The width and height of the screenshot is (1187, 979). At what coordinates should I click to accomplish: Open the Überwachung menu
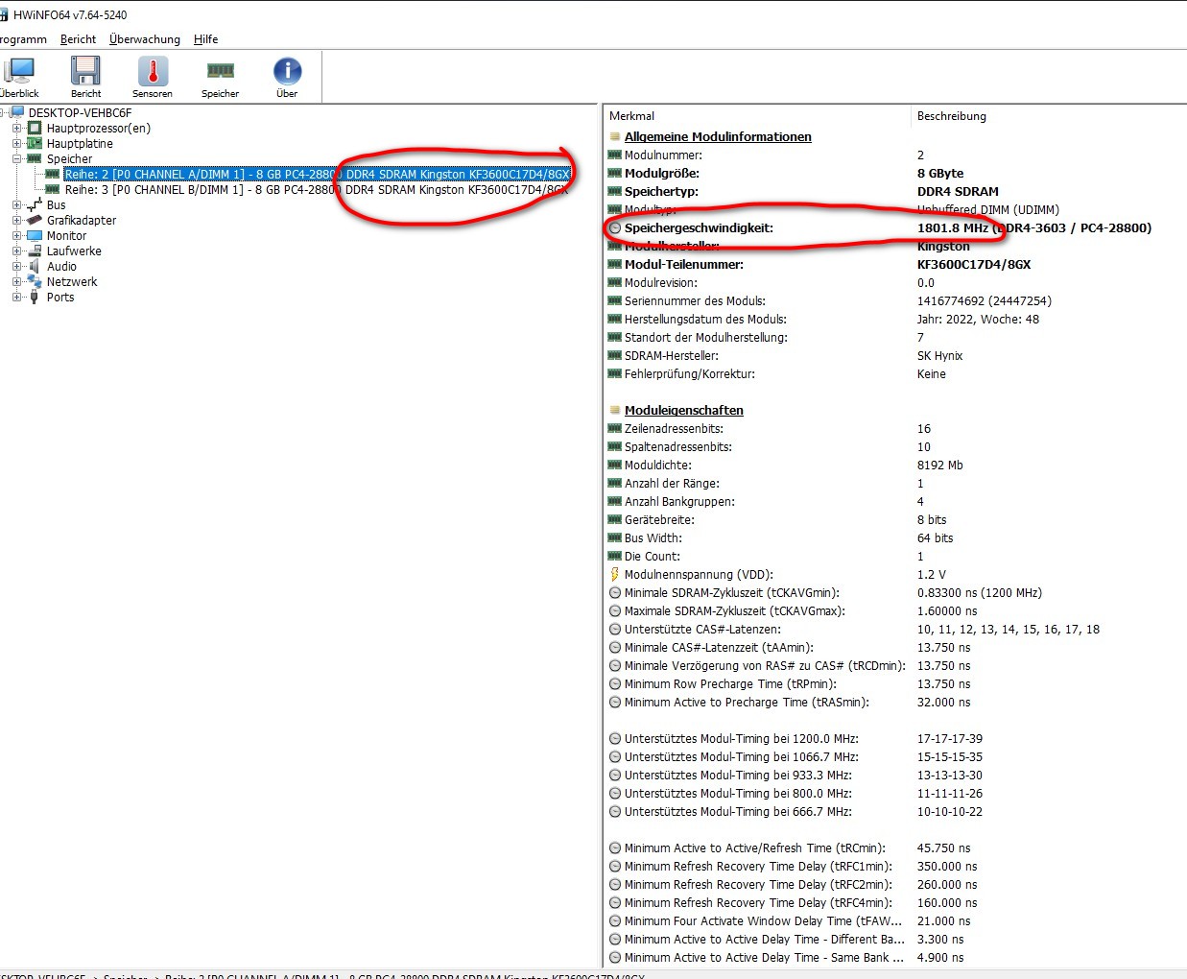pyautogui.click(x=145, y=39)
